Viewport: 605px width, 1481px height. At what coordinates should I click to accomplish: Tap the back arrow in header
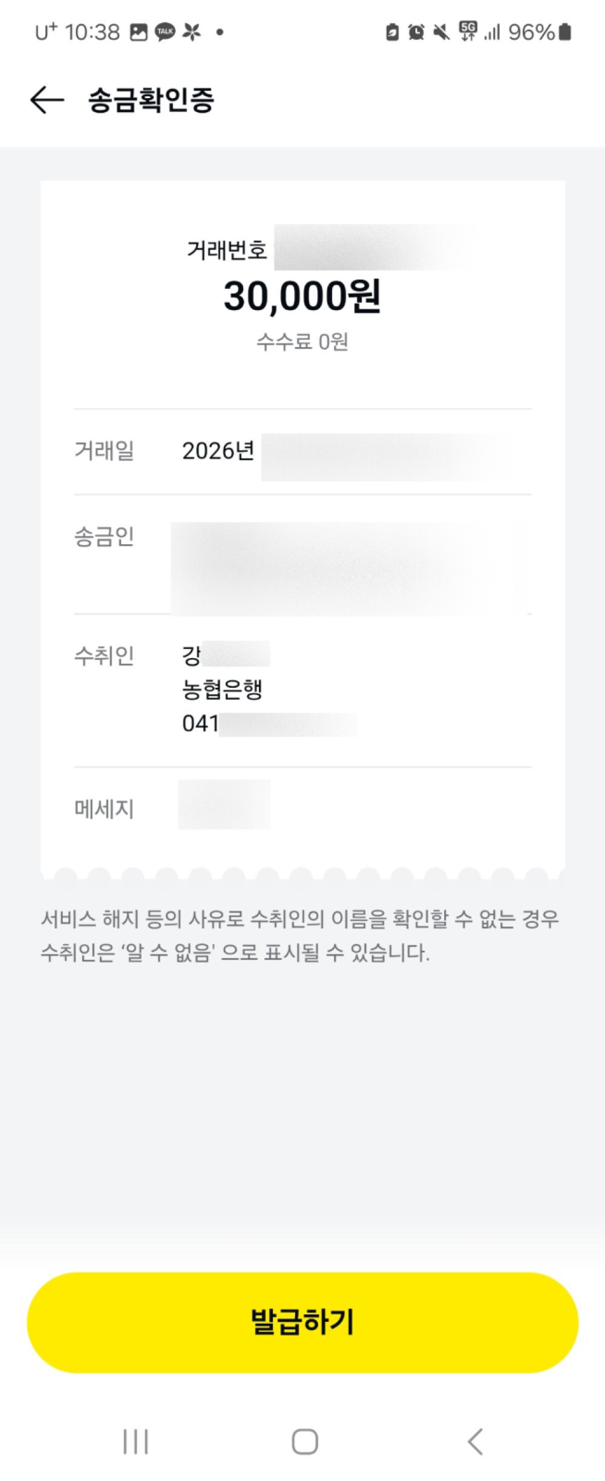click(47, 100)
